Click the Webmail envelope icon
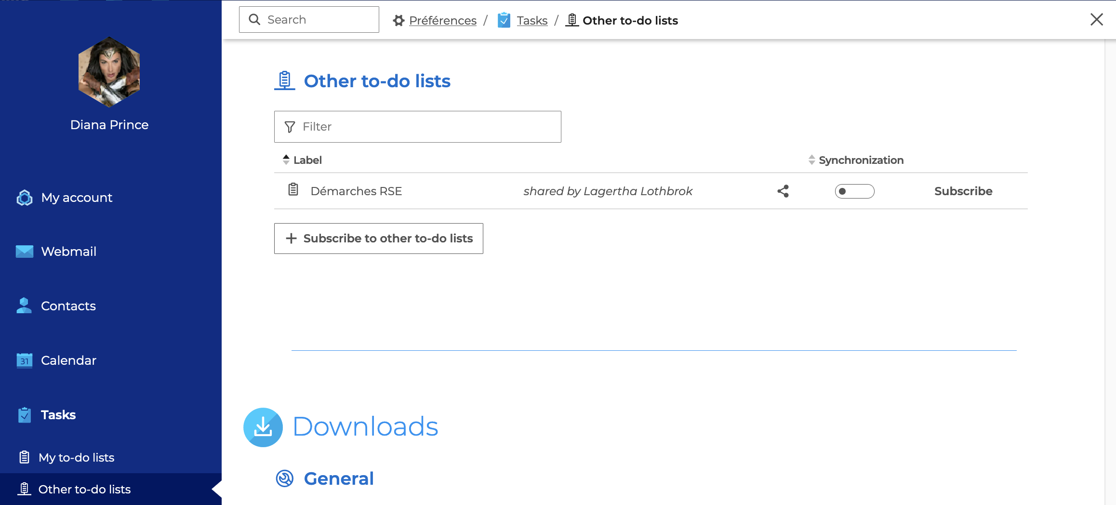 pyautogui.click(x=25, y=252)
